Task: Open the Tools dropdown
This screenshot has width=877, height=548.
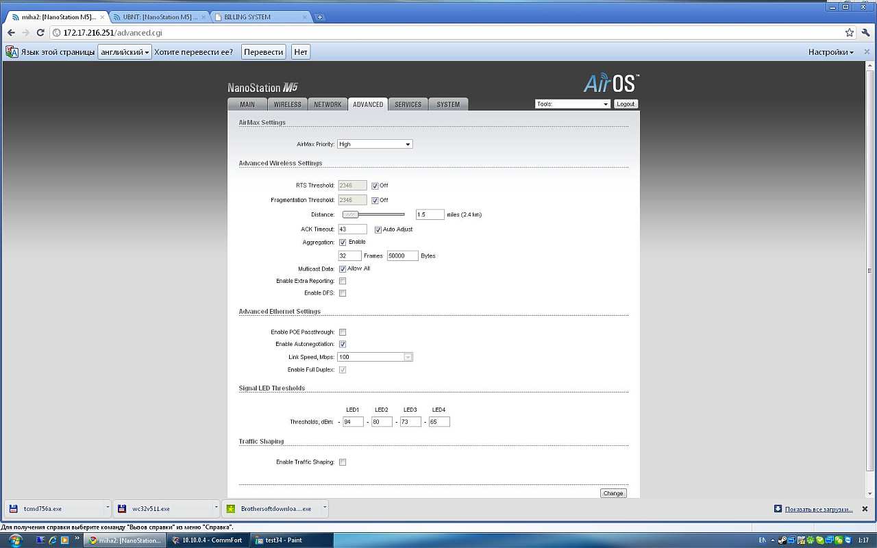Action: pos(572,104)
